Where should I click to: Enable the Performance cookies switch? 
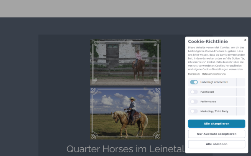(x=194, y=102)
